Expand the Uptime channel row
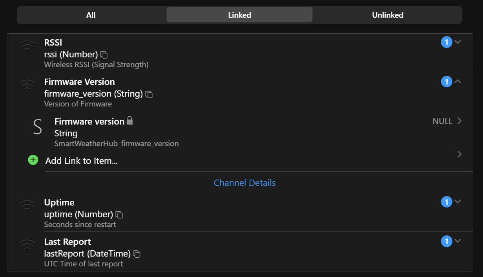This screenshot has width=483, height=277. coord(457,202)
